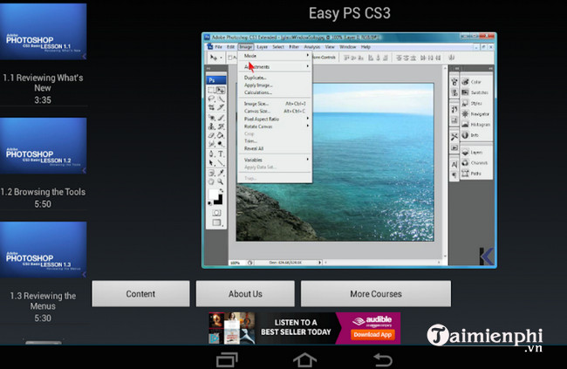Open the Navigator panel
The height and width of the screenshot is (369, 567).
[x=476, y=114]
